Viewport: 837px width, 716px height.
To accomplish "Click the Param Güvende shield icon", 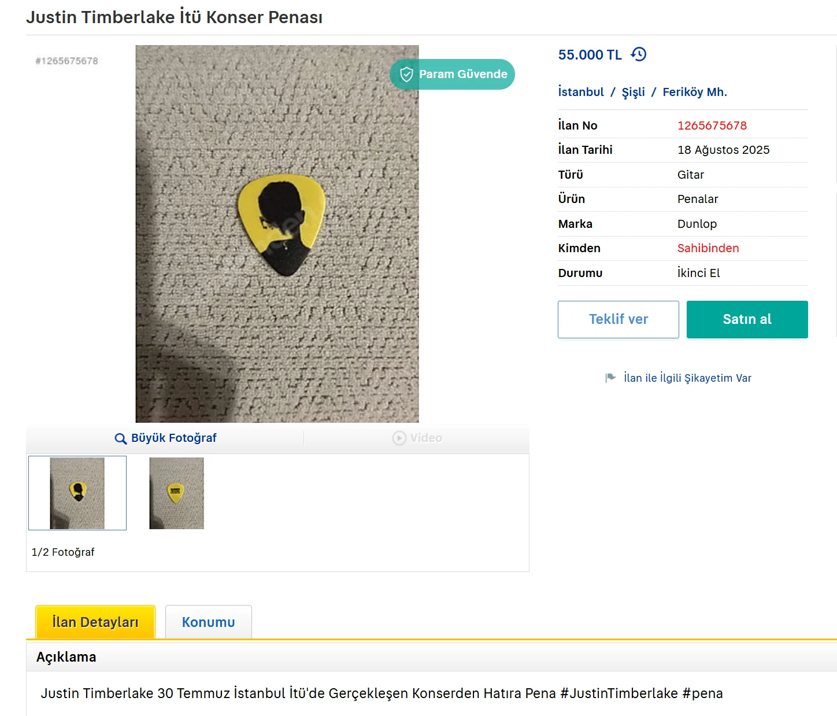I will pos(406,74).
